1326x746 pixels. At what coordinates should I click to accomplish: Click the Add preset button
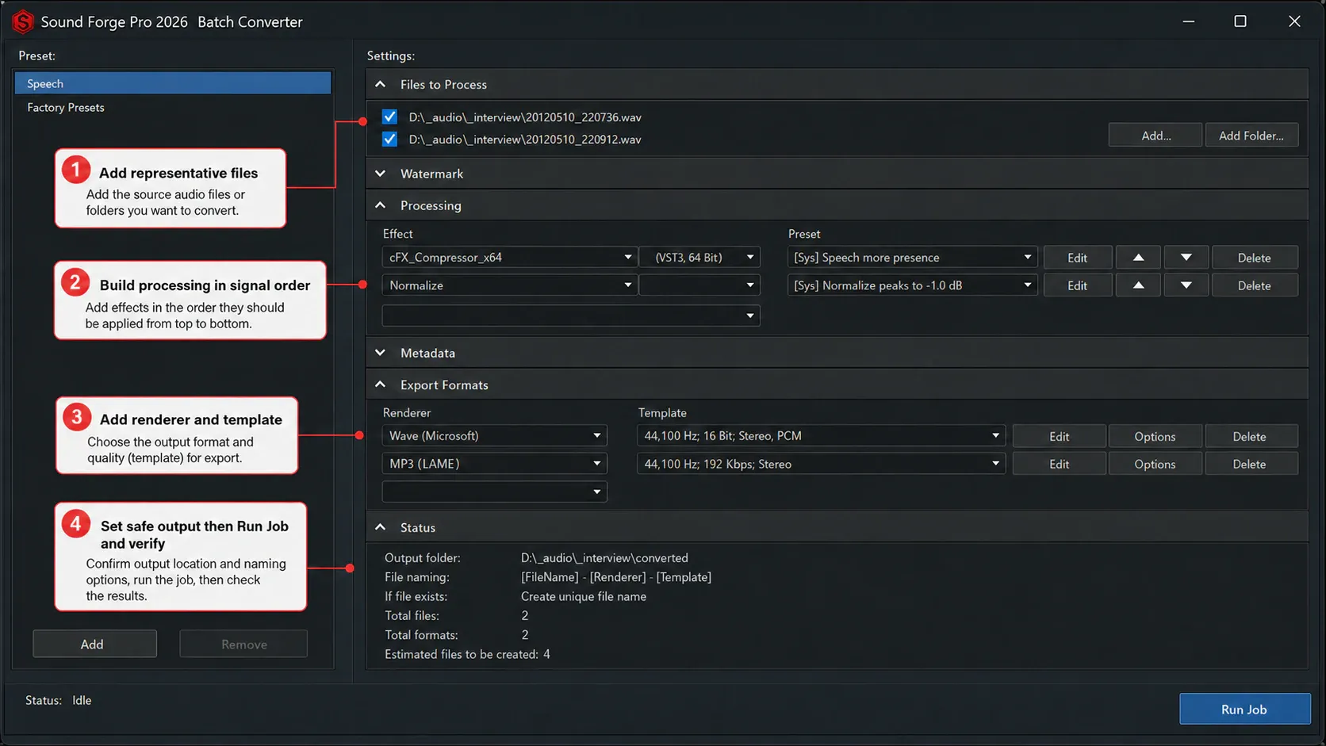click(94, 645)
